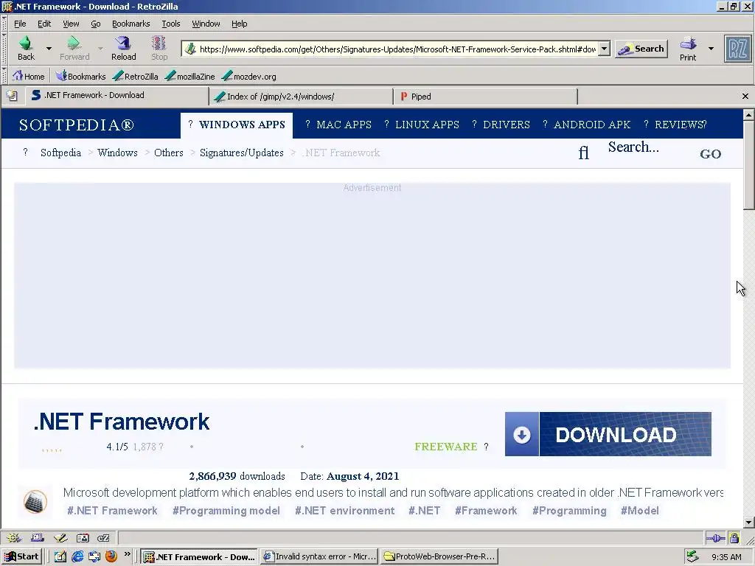The image size is (755, 566).
Task: Switch to the Piped tab
Action: pyautogui.click(x=485, y=97)
